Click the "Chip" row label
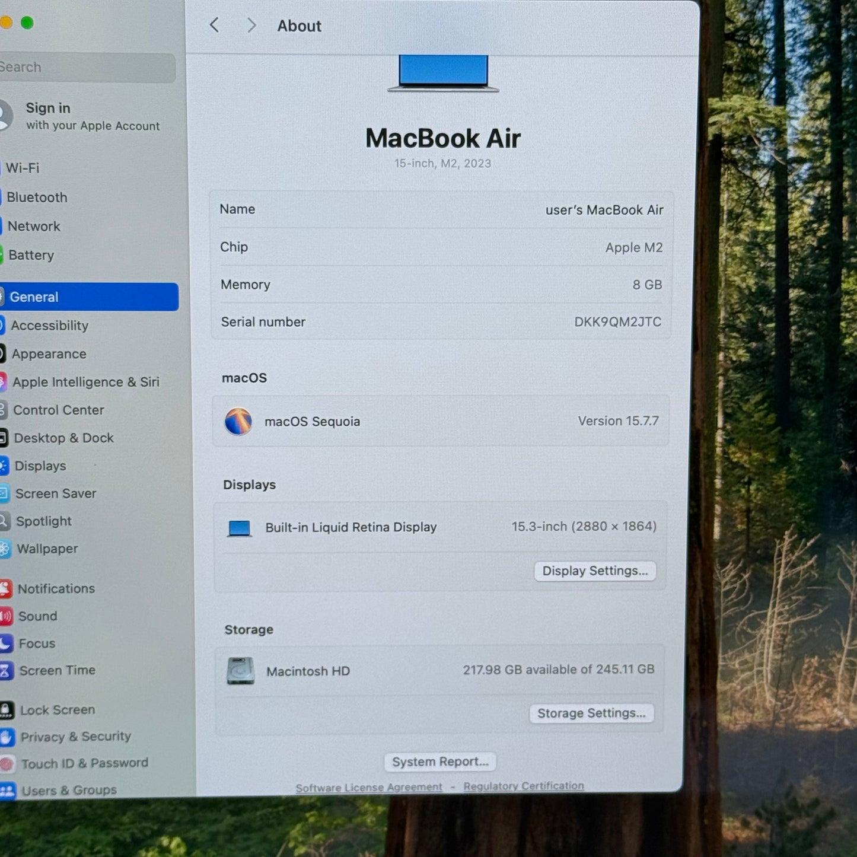 point(234,247)
